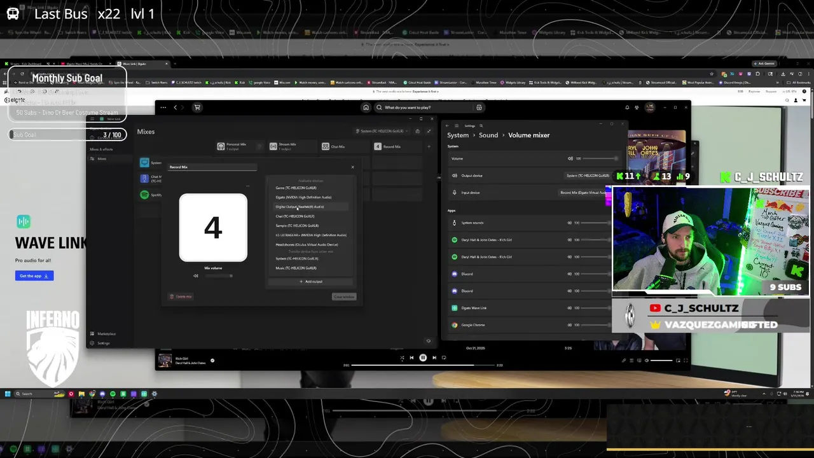
Task: Mute system Volume speaker icon
Action: tap(570, 158)
